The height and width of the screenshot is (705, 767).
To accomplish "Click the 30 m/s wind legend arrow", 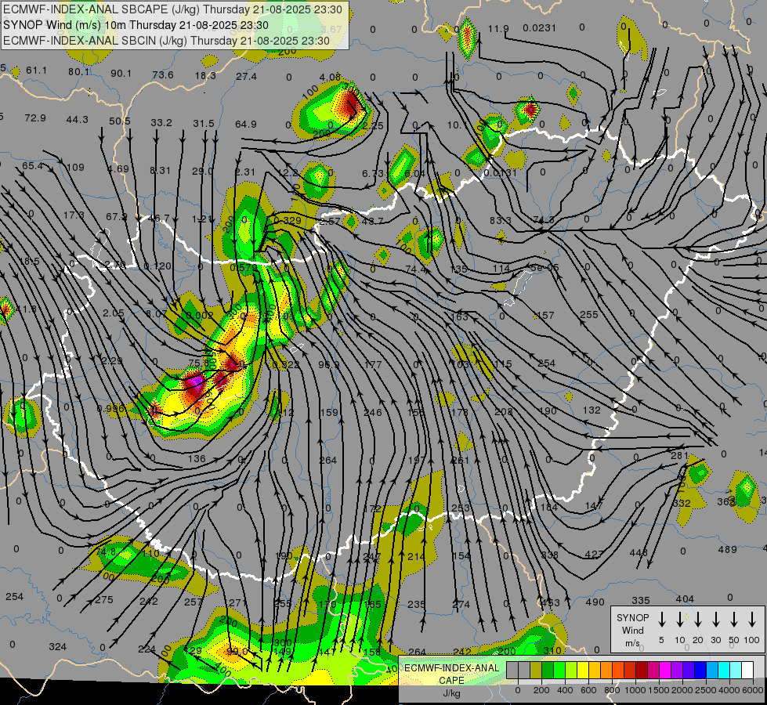I will pos(715,620).
